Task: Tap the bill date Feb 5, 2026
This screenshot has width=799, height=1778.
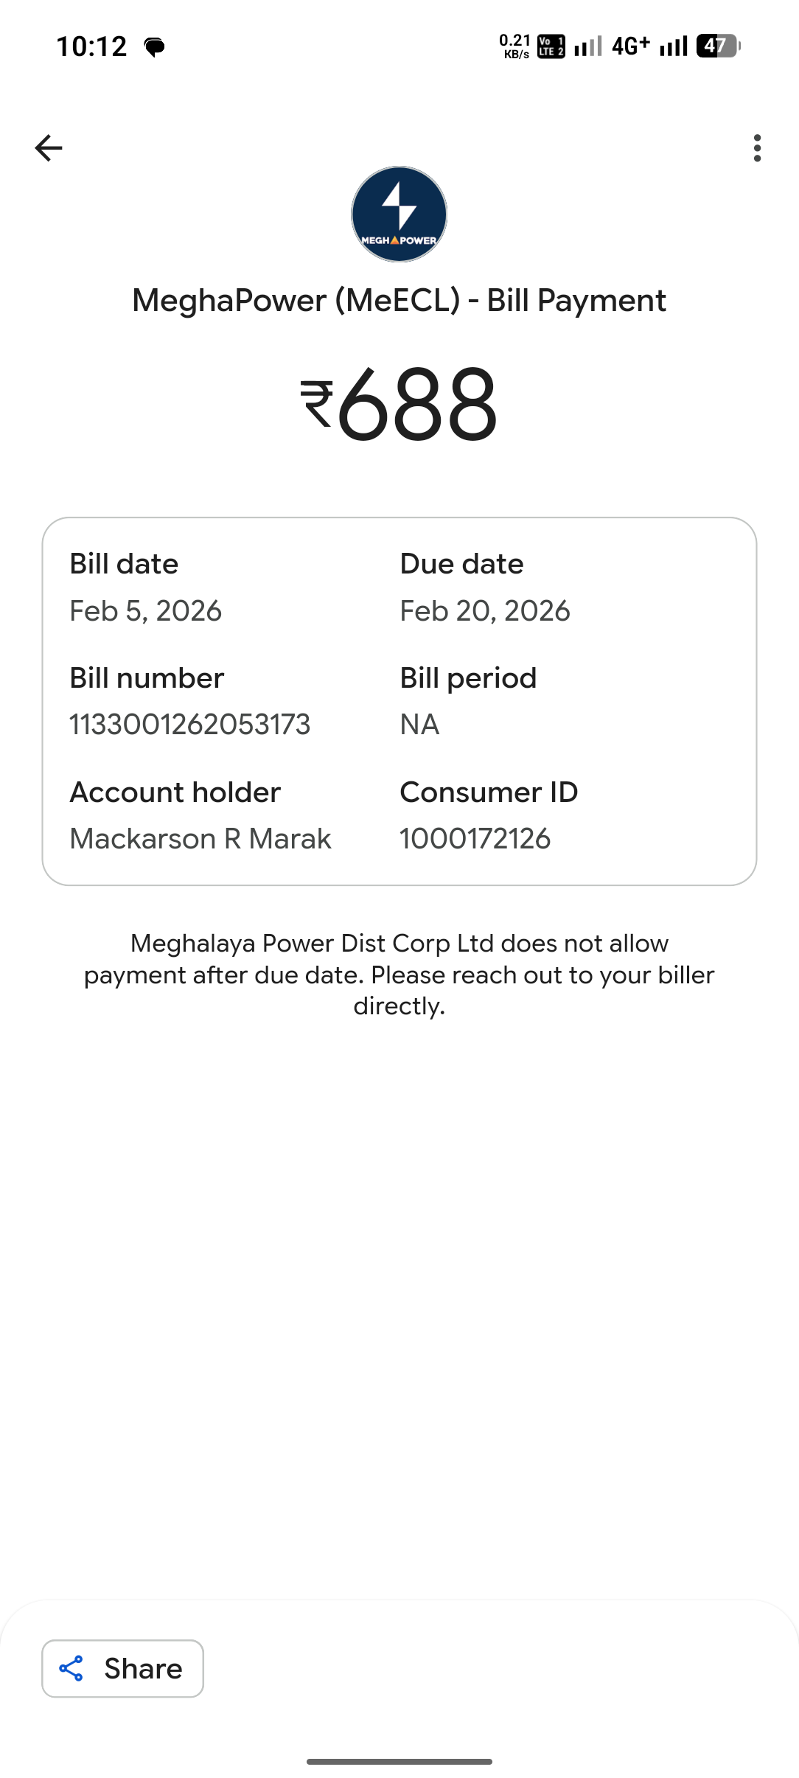Action: pyautogui.click(x=145, y=611)
